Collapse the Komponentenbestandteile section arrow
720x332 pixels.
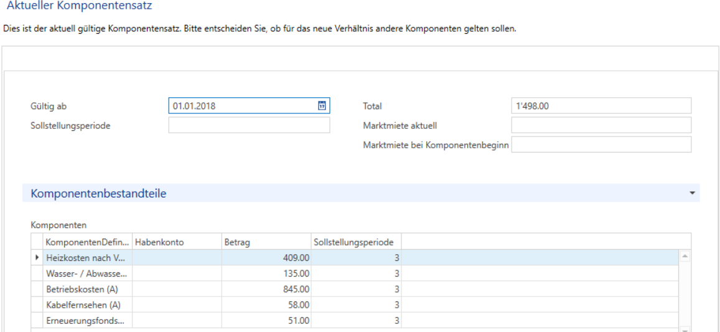[692, 194]
